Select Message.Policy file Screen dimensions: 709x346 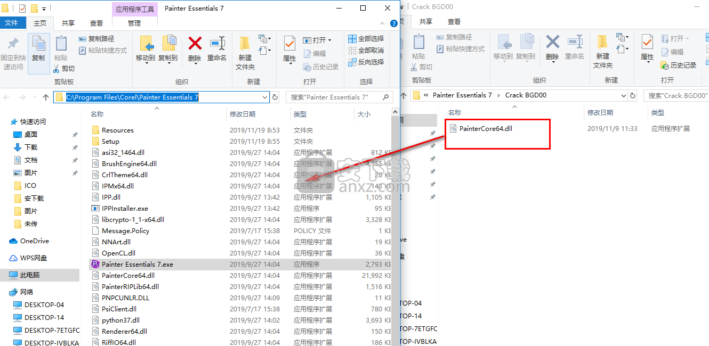tap(125, 231)
